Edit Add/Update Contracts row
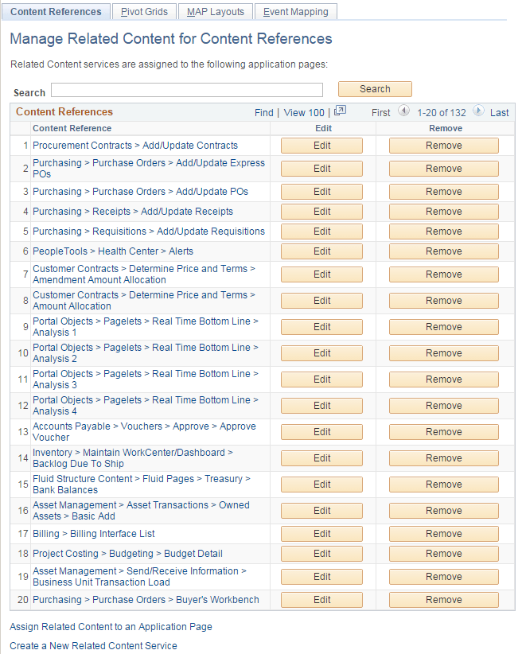This screenshot has height=654, width=522. (321, 146)
